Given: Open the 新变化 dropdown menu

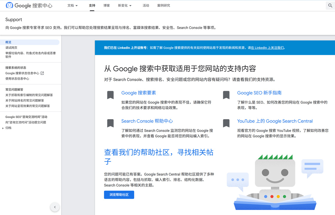Looking at the screenshot, I should click(x=125, y=6).
